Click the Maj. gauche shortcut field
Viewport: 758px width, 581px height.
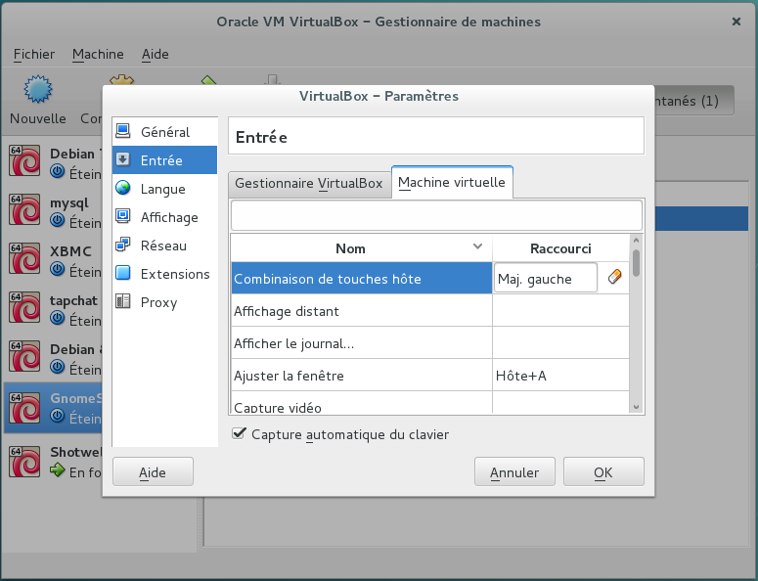(546, 278)
